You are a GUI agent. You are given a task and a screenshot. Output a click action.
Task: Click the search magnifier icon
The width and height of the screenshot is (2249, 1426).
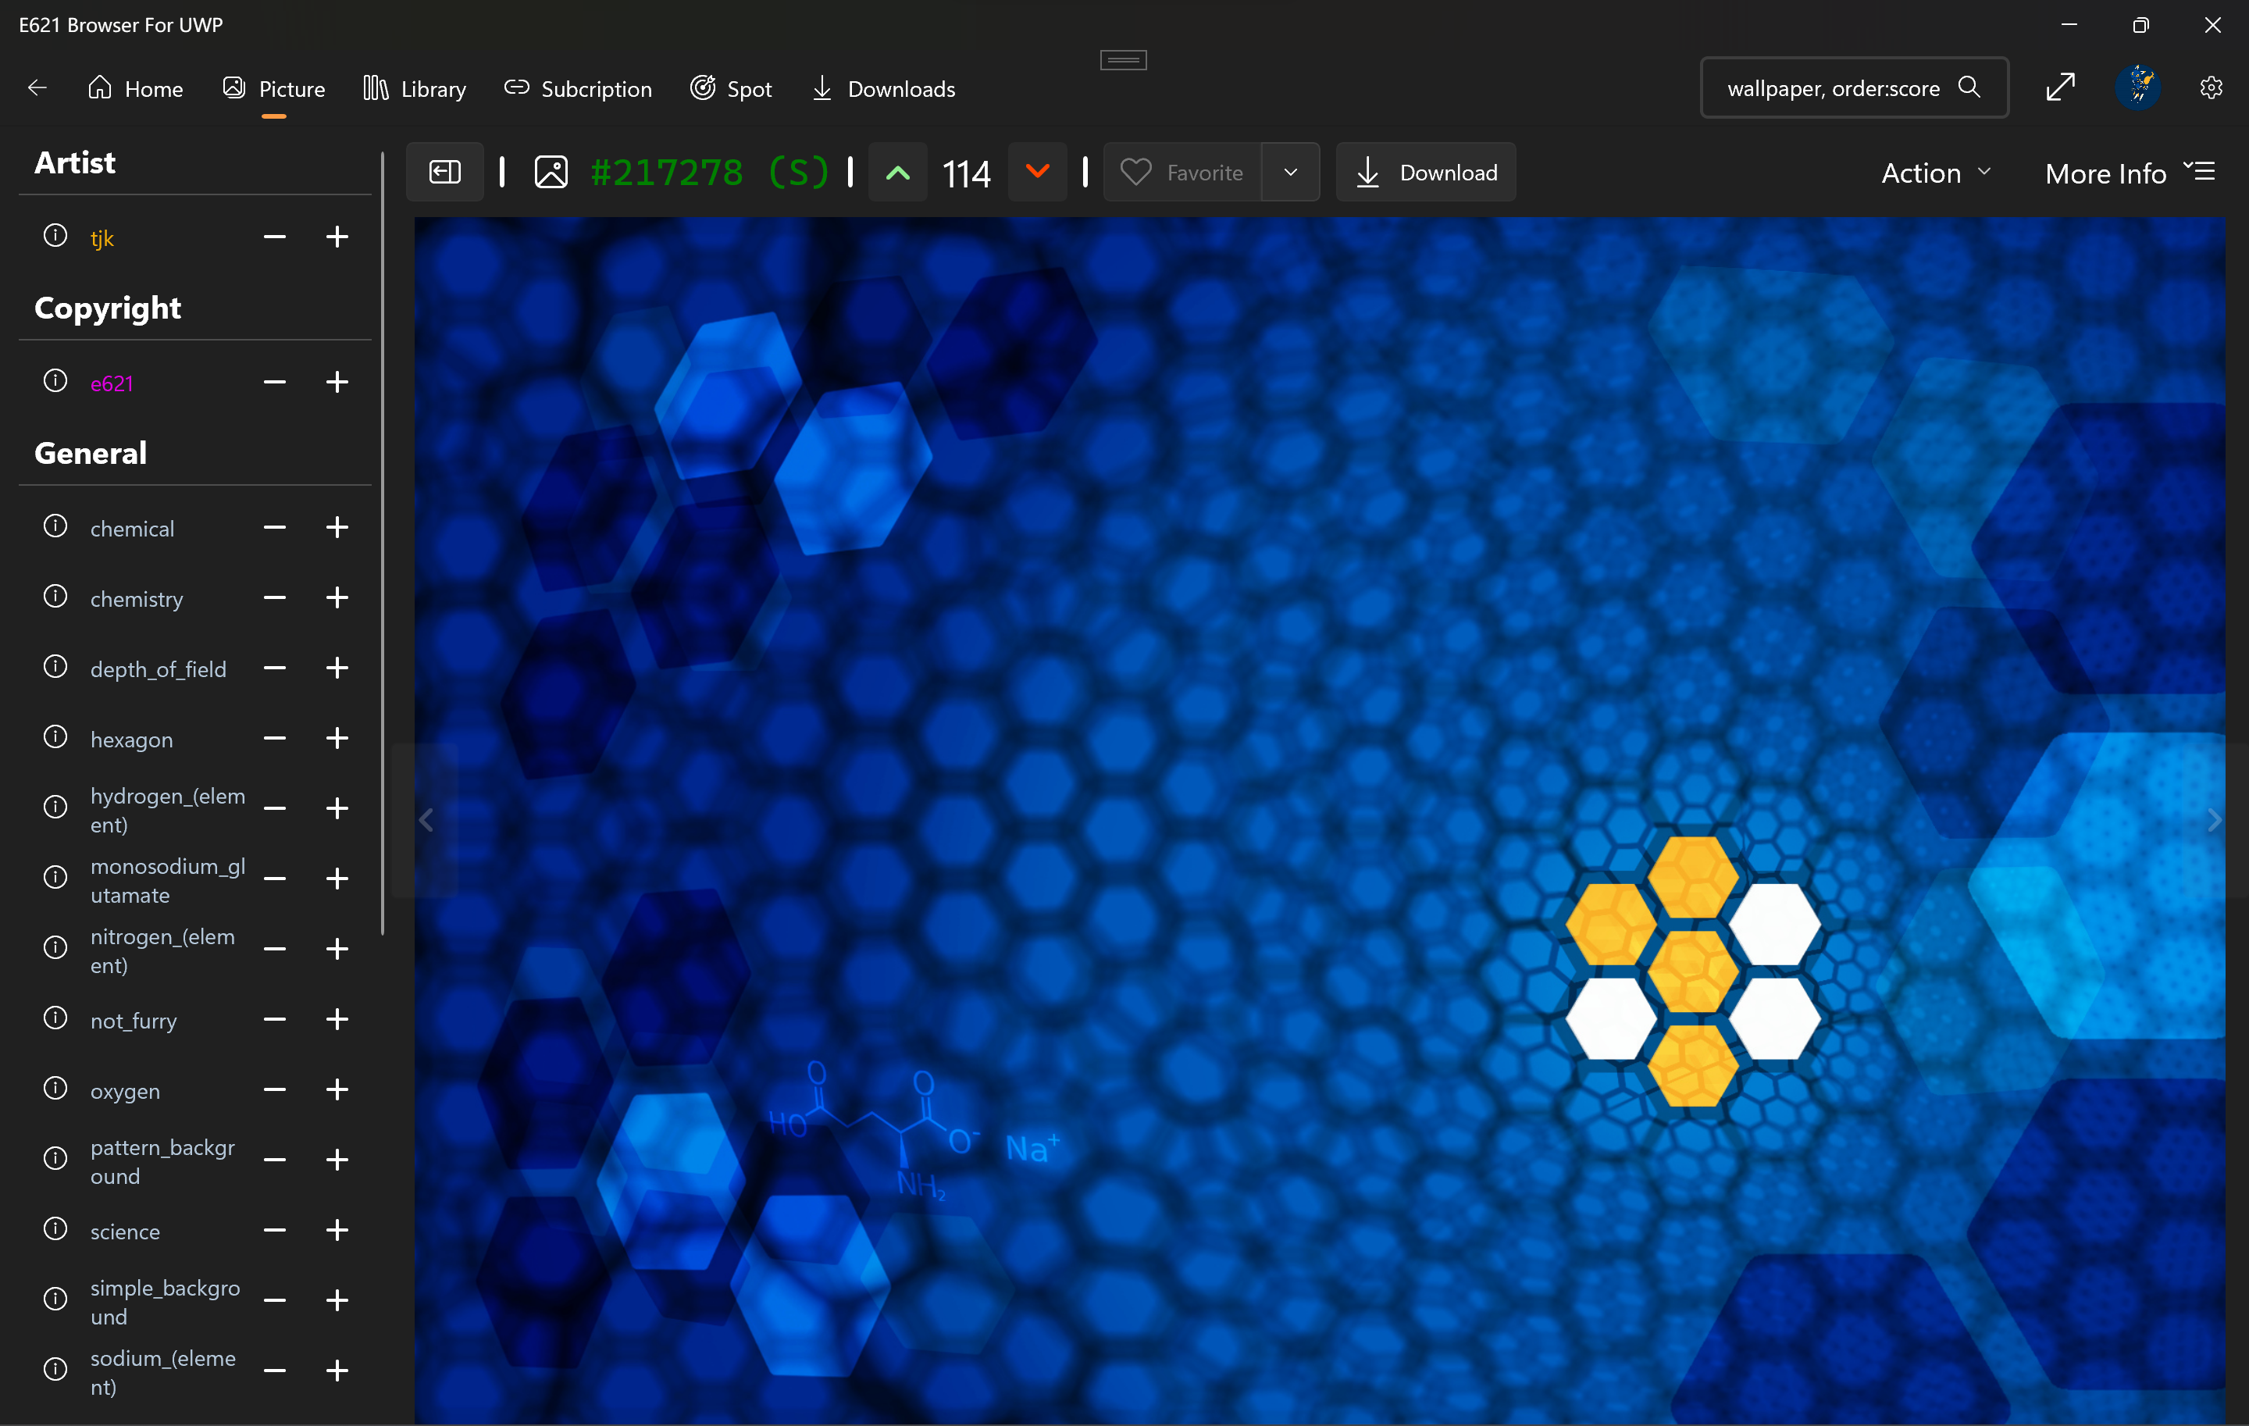[1969, 87]
